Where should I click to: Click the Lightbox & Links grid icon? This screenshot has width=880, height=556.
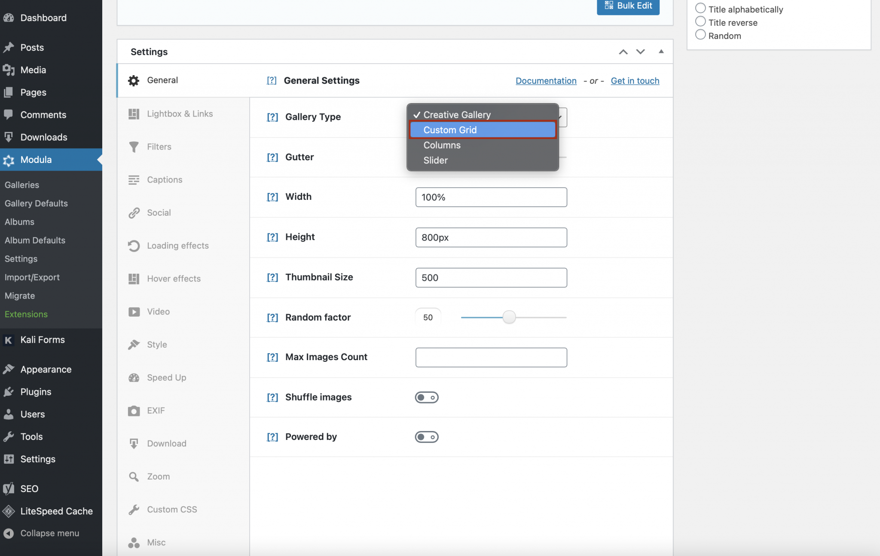[x=134, y=114]
